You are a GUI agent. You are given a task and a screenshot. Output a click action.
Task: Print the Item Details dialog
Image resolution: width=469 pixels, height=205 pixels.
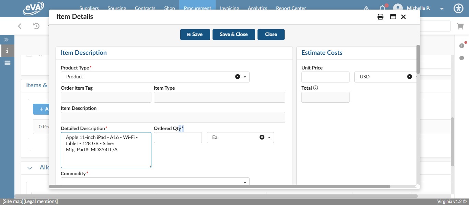(380, 16)
